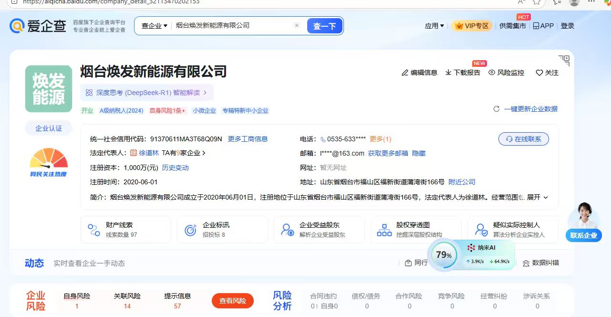611x317 pixels.
Task: Open the 企业标讯 target icon card
Action: [x=191, y=230]
